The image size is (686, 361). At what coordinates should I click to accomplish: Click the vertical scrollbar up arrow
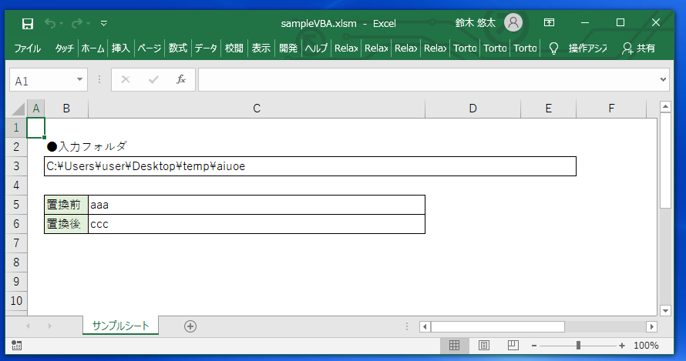(x=665, y=106)
